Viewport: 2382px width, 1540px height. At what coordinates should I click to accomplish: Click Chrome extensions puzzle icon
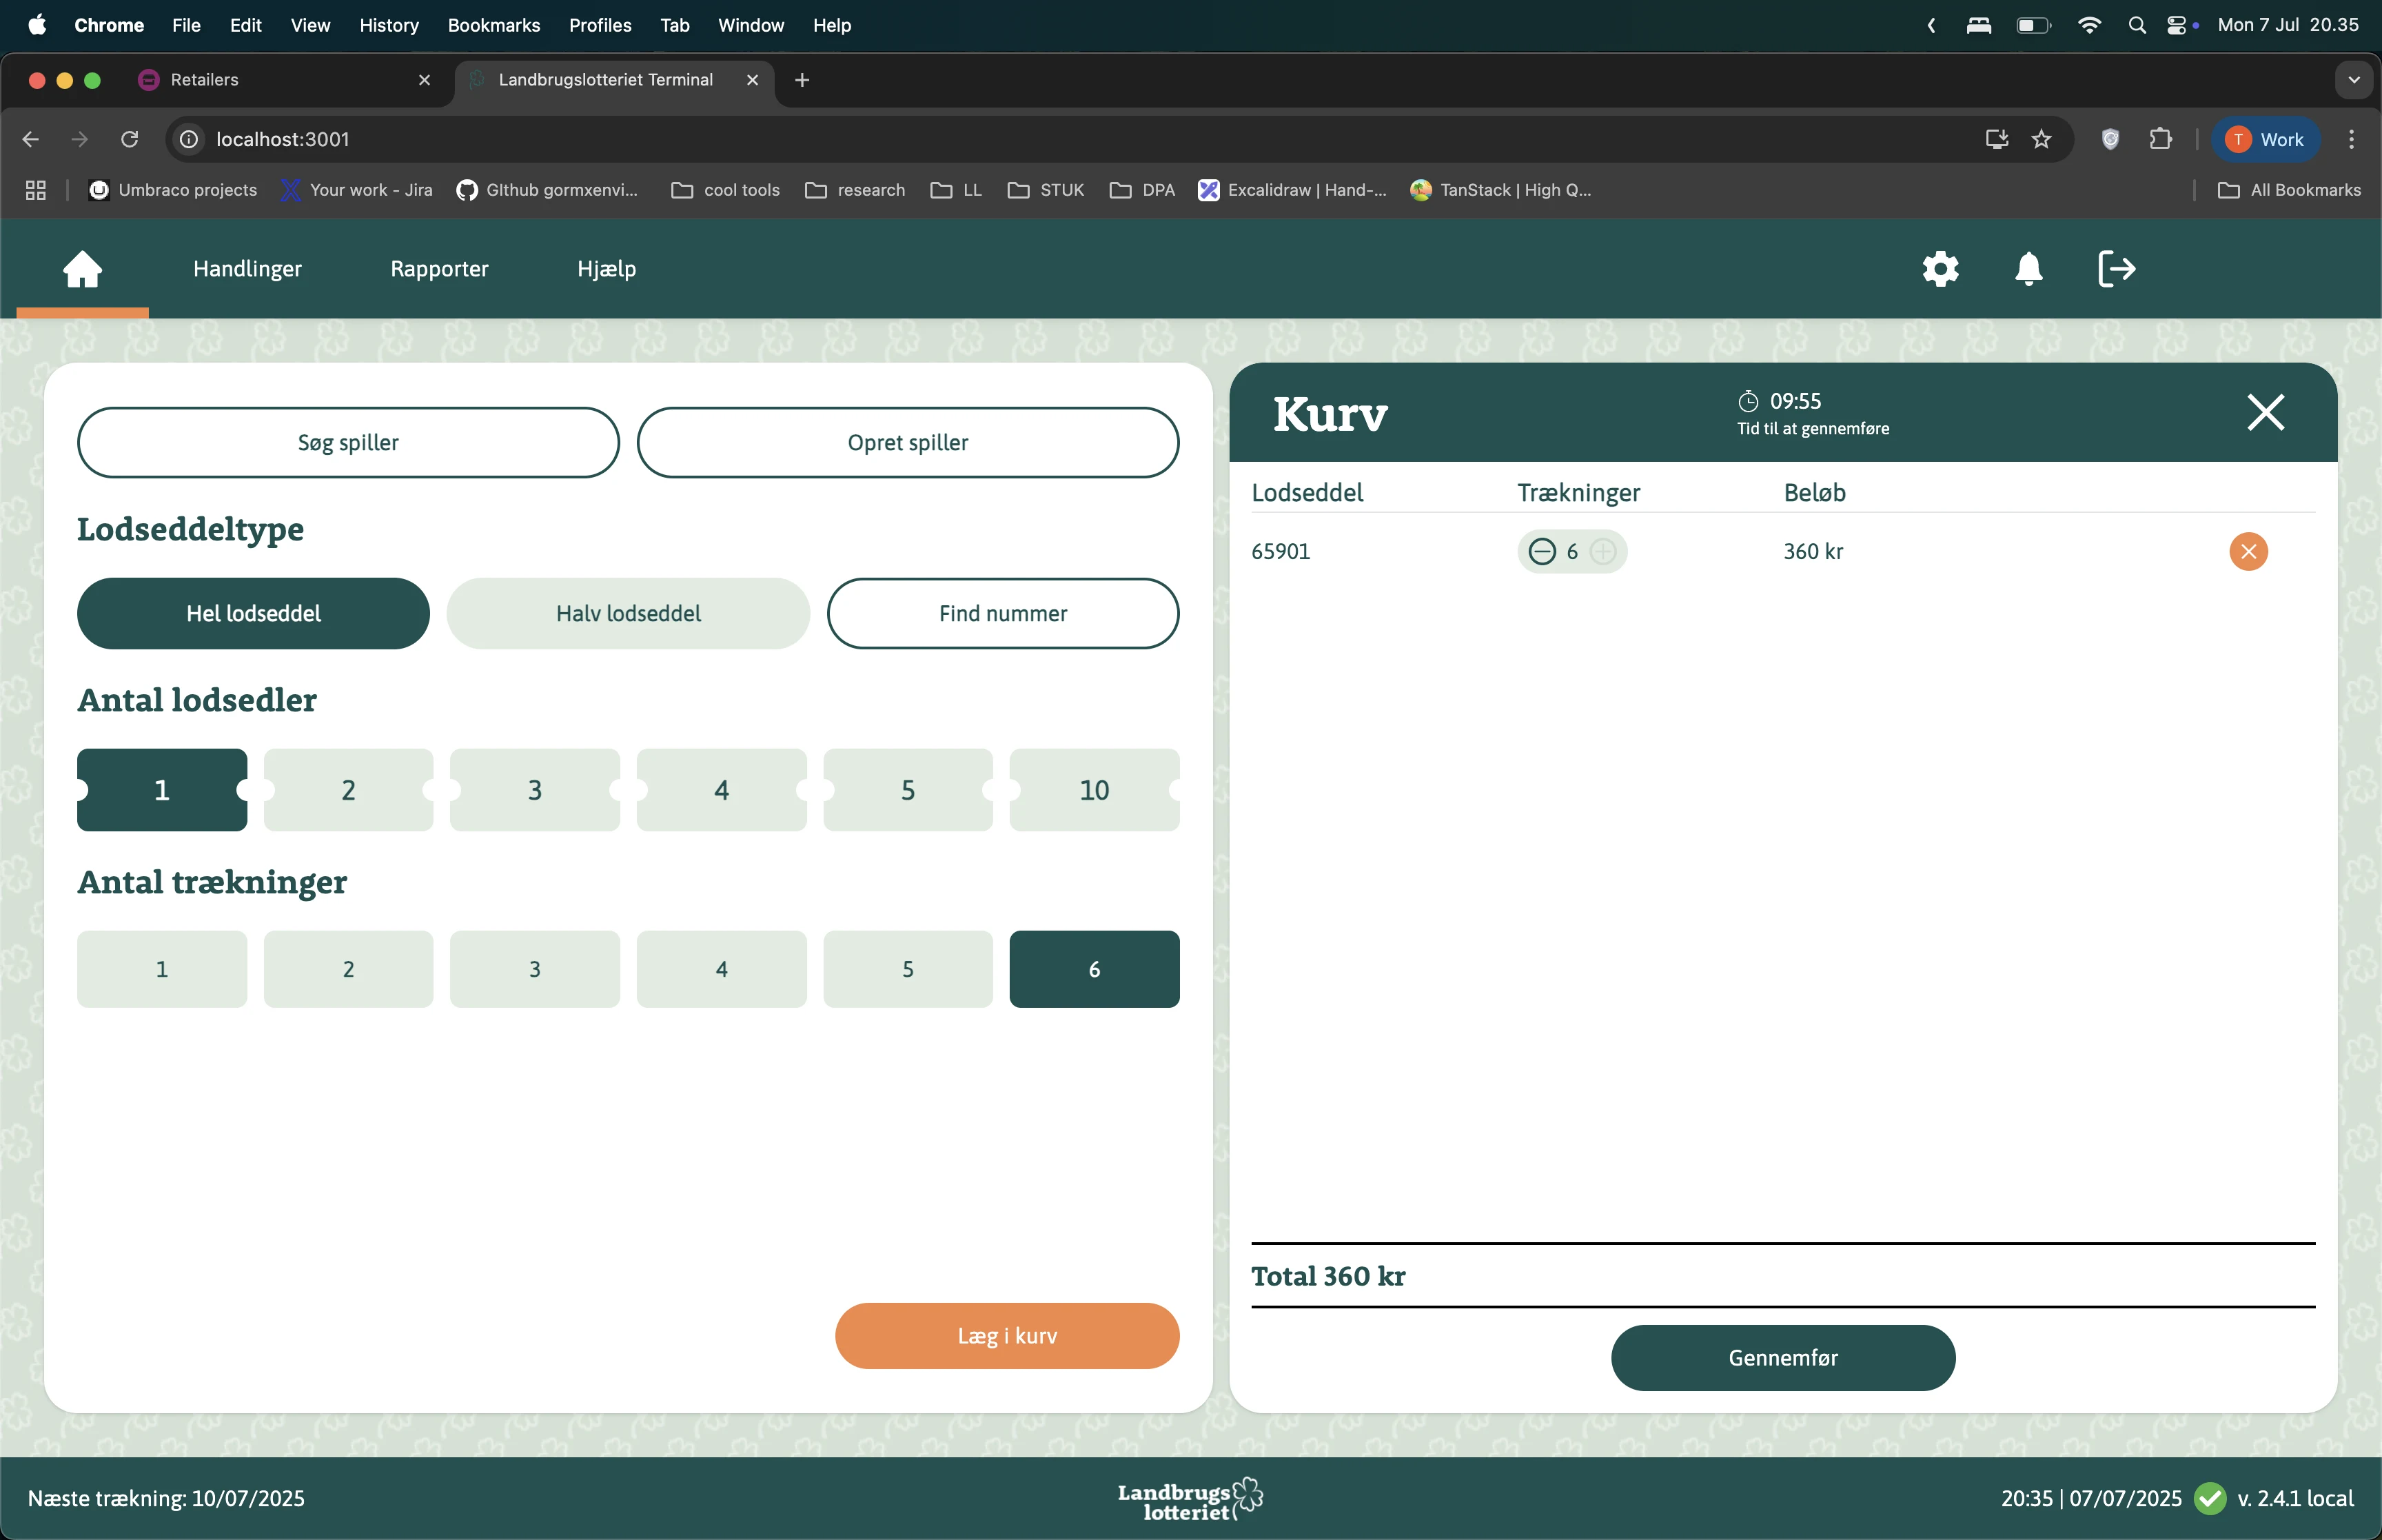click(2160, 139)
